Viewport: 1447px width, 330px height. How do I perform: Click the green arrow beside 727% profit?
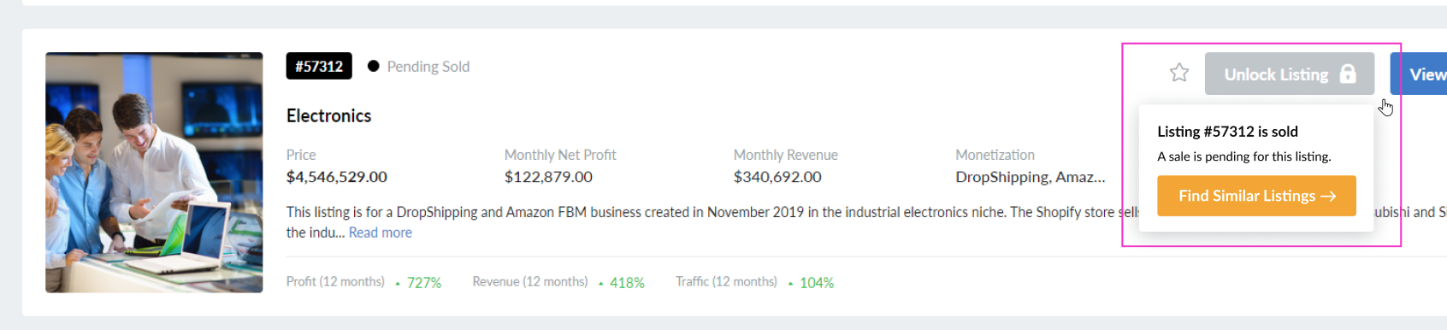point(398,284)
